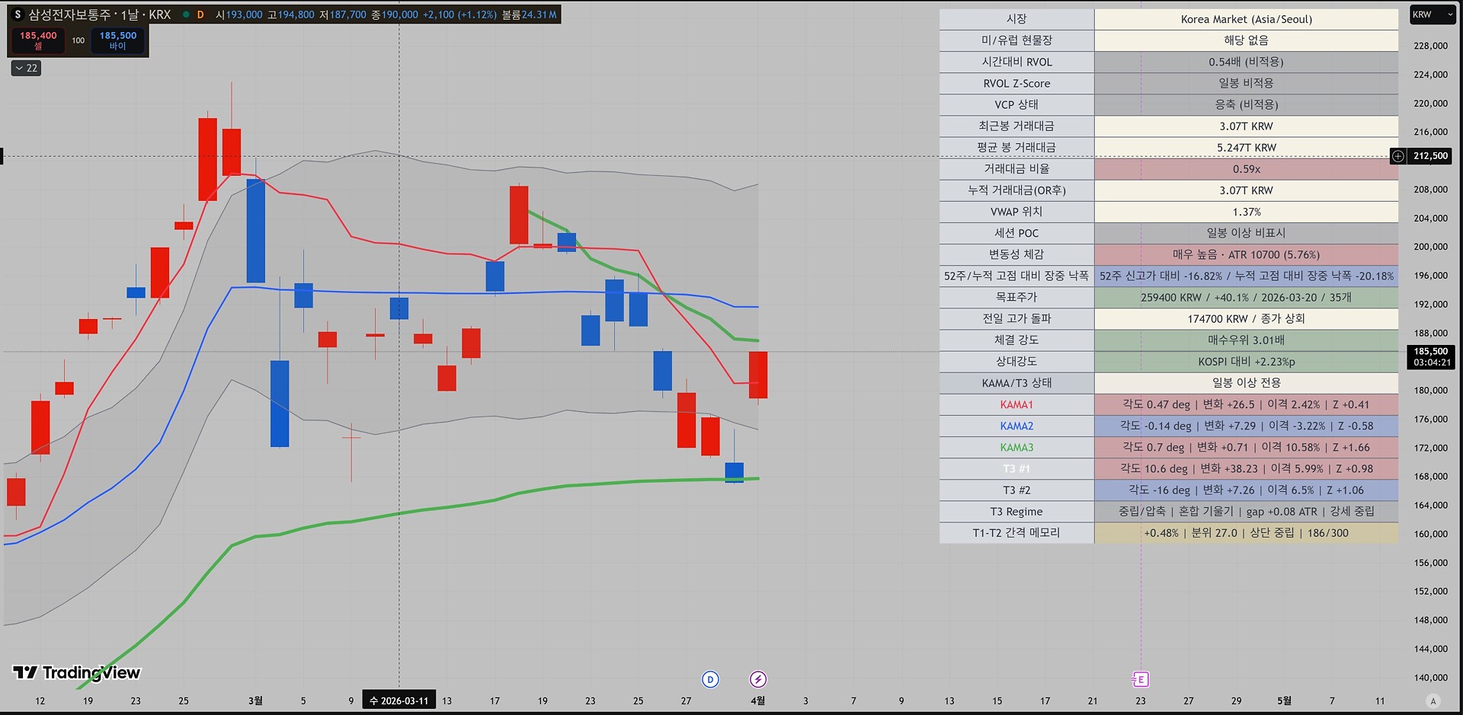This screenshot has height=715, width=1463.
Task: Open the purple 'E' earnings marker
Action: (1141, 679)
